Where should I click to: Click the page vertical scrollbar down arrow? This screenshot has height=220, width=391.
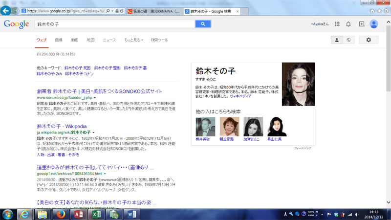(389, 202)
